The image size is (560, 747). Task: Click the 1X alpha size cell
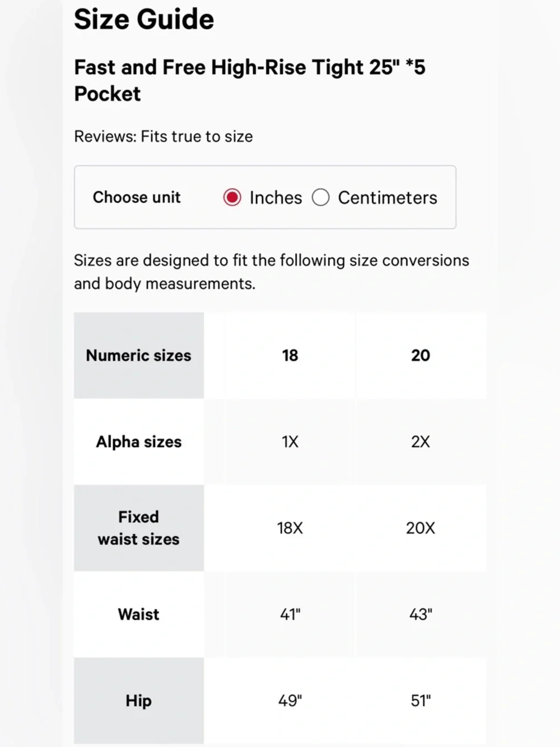[x=290, y=442]
